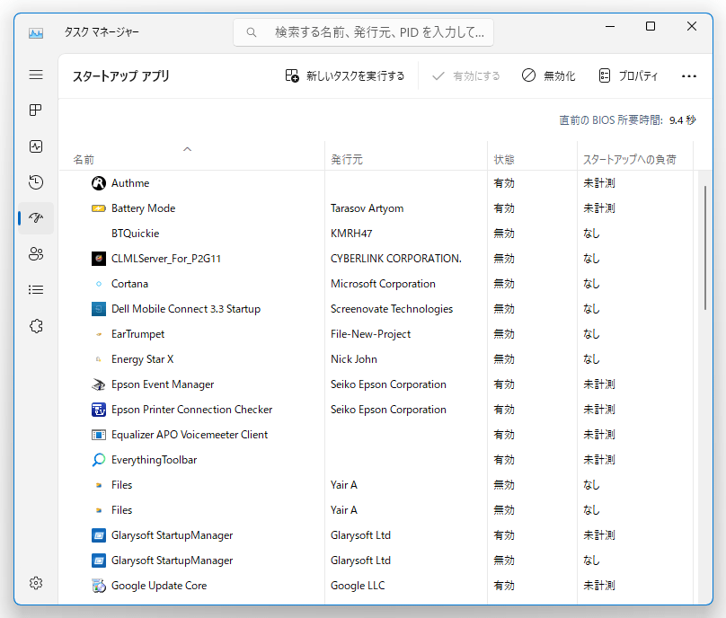Viewport: 726px width, 618px height.
Task: Click the EarTrumpet icon
Action: [x=99, y=334]
